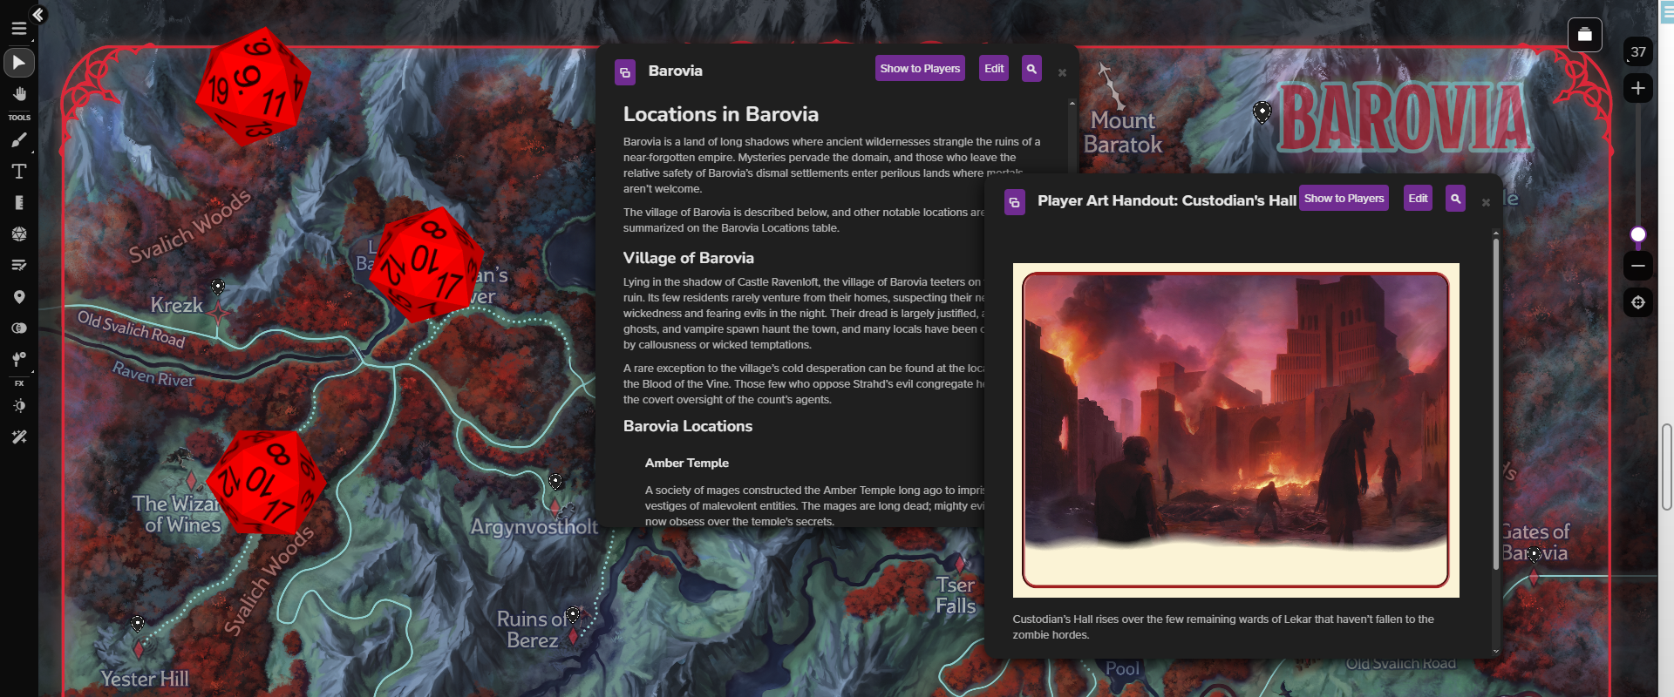This screenshot has width=1674, height=697.
Task: Click the Custodian's Hall handout scrollbar
Action: point(1496,405)
